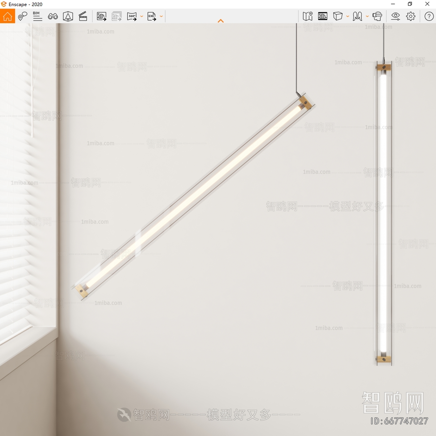This screenshot has height=436, width=436.
Task: Expand the EXE export dropdown arrow
Action: (x=161, y=16)
